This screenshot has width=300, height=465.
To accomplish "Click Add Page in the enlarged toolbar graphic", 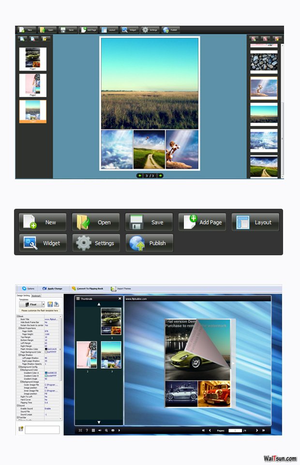I will tap(202, 222).
